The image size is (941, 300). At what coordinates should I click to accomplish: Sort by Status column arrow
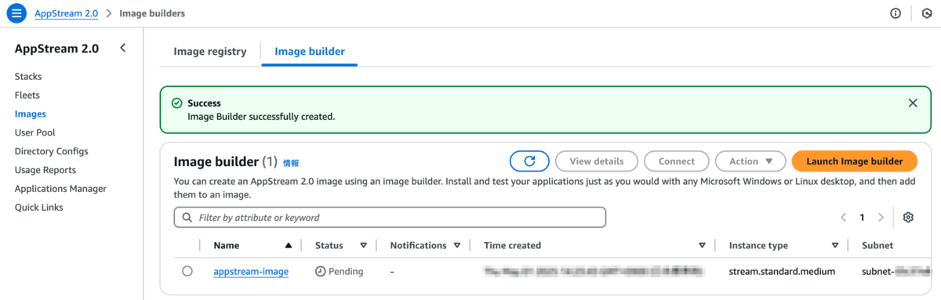click(363, 245)
